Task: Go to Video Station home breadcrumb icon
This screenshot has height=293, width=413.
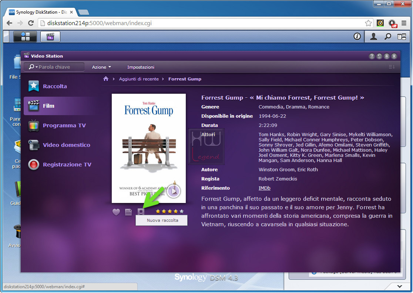Action: pyautogui.click(x=106, y=79)
